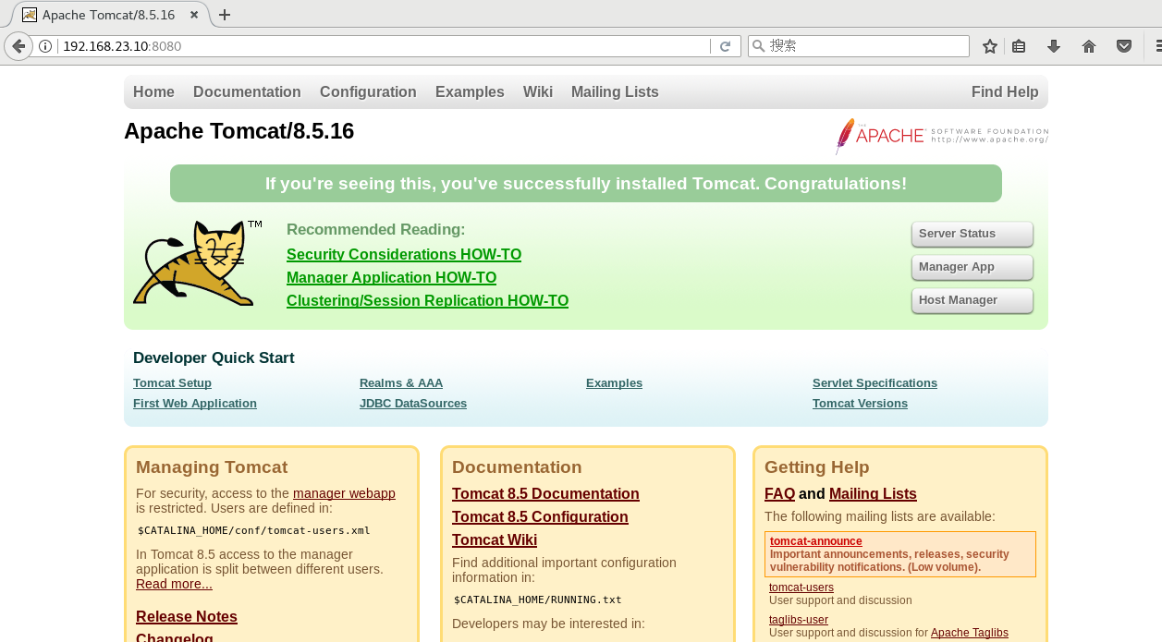
Task: Open Security Considerations HOW-TO link
Action: [x=404, y=255]
